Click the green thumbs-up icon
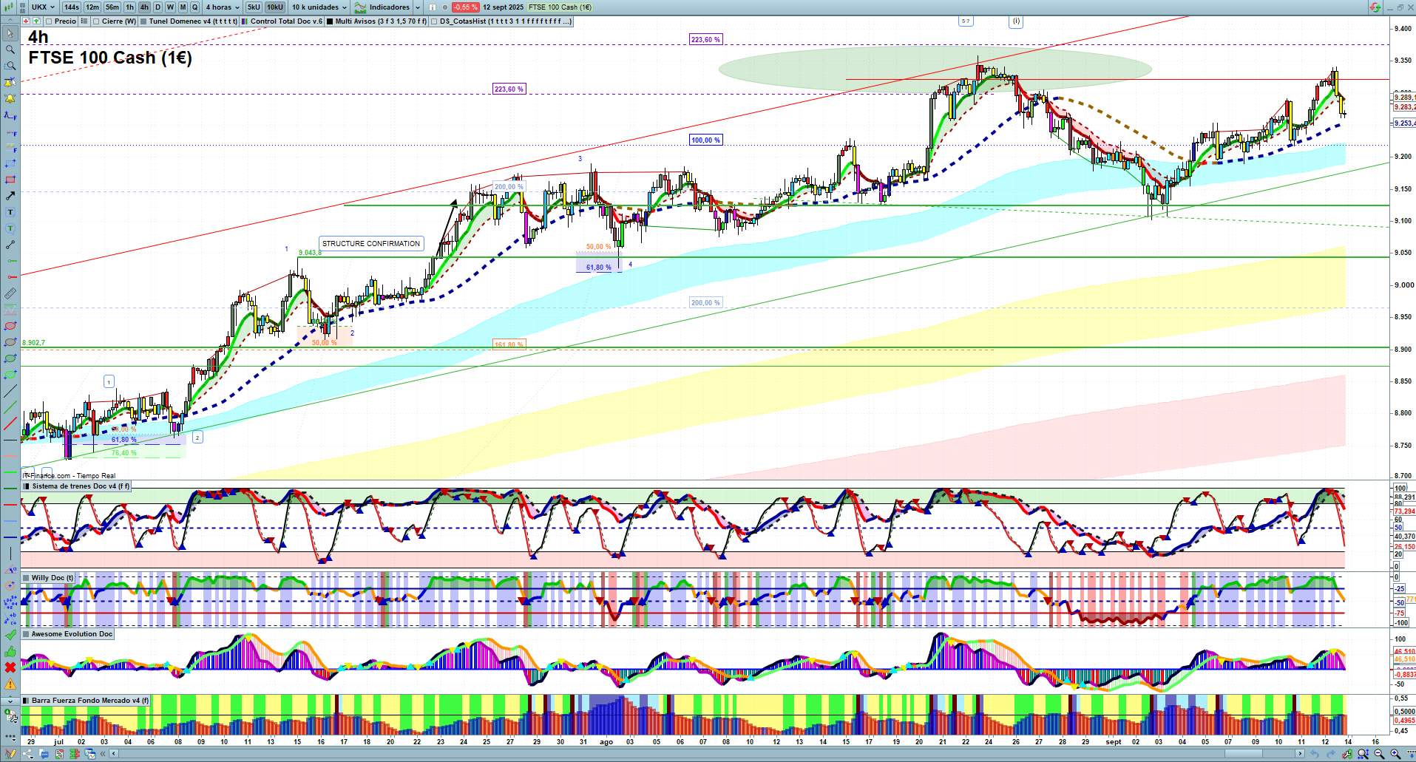This screenshot has width=1416, height=762. (10, 651)
